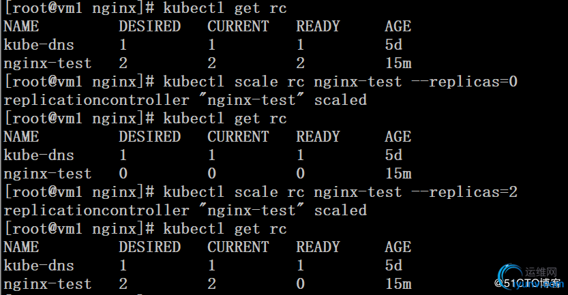Click the READY header in the last table
568x295 pixels.
318,247
